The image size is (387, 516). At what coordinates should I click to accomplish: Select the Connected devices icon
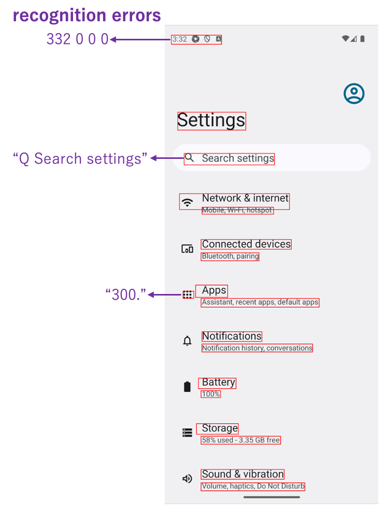tap(187, 248)
